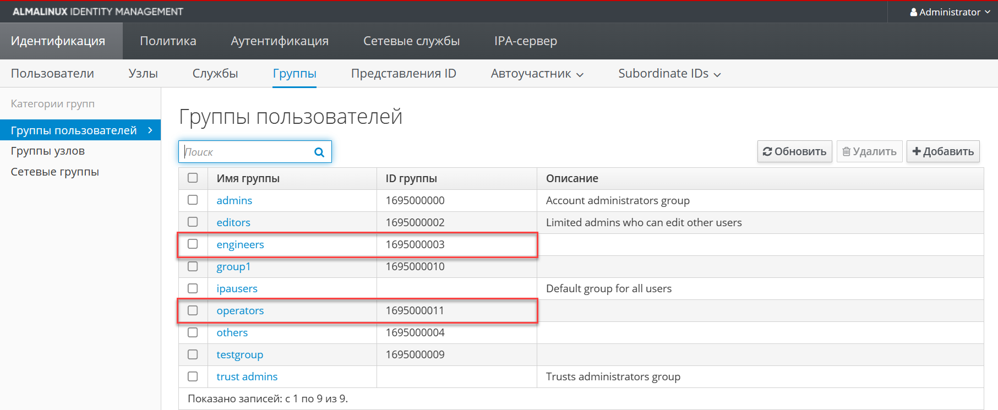
Task: Select Группы узлов in sidebar
Action: pyautogui.click(x=48, y=151)
